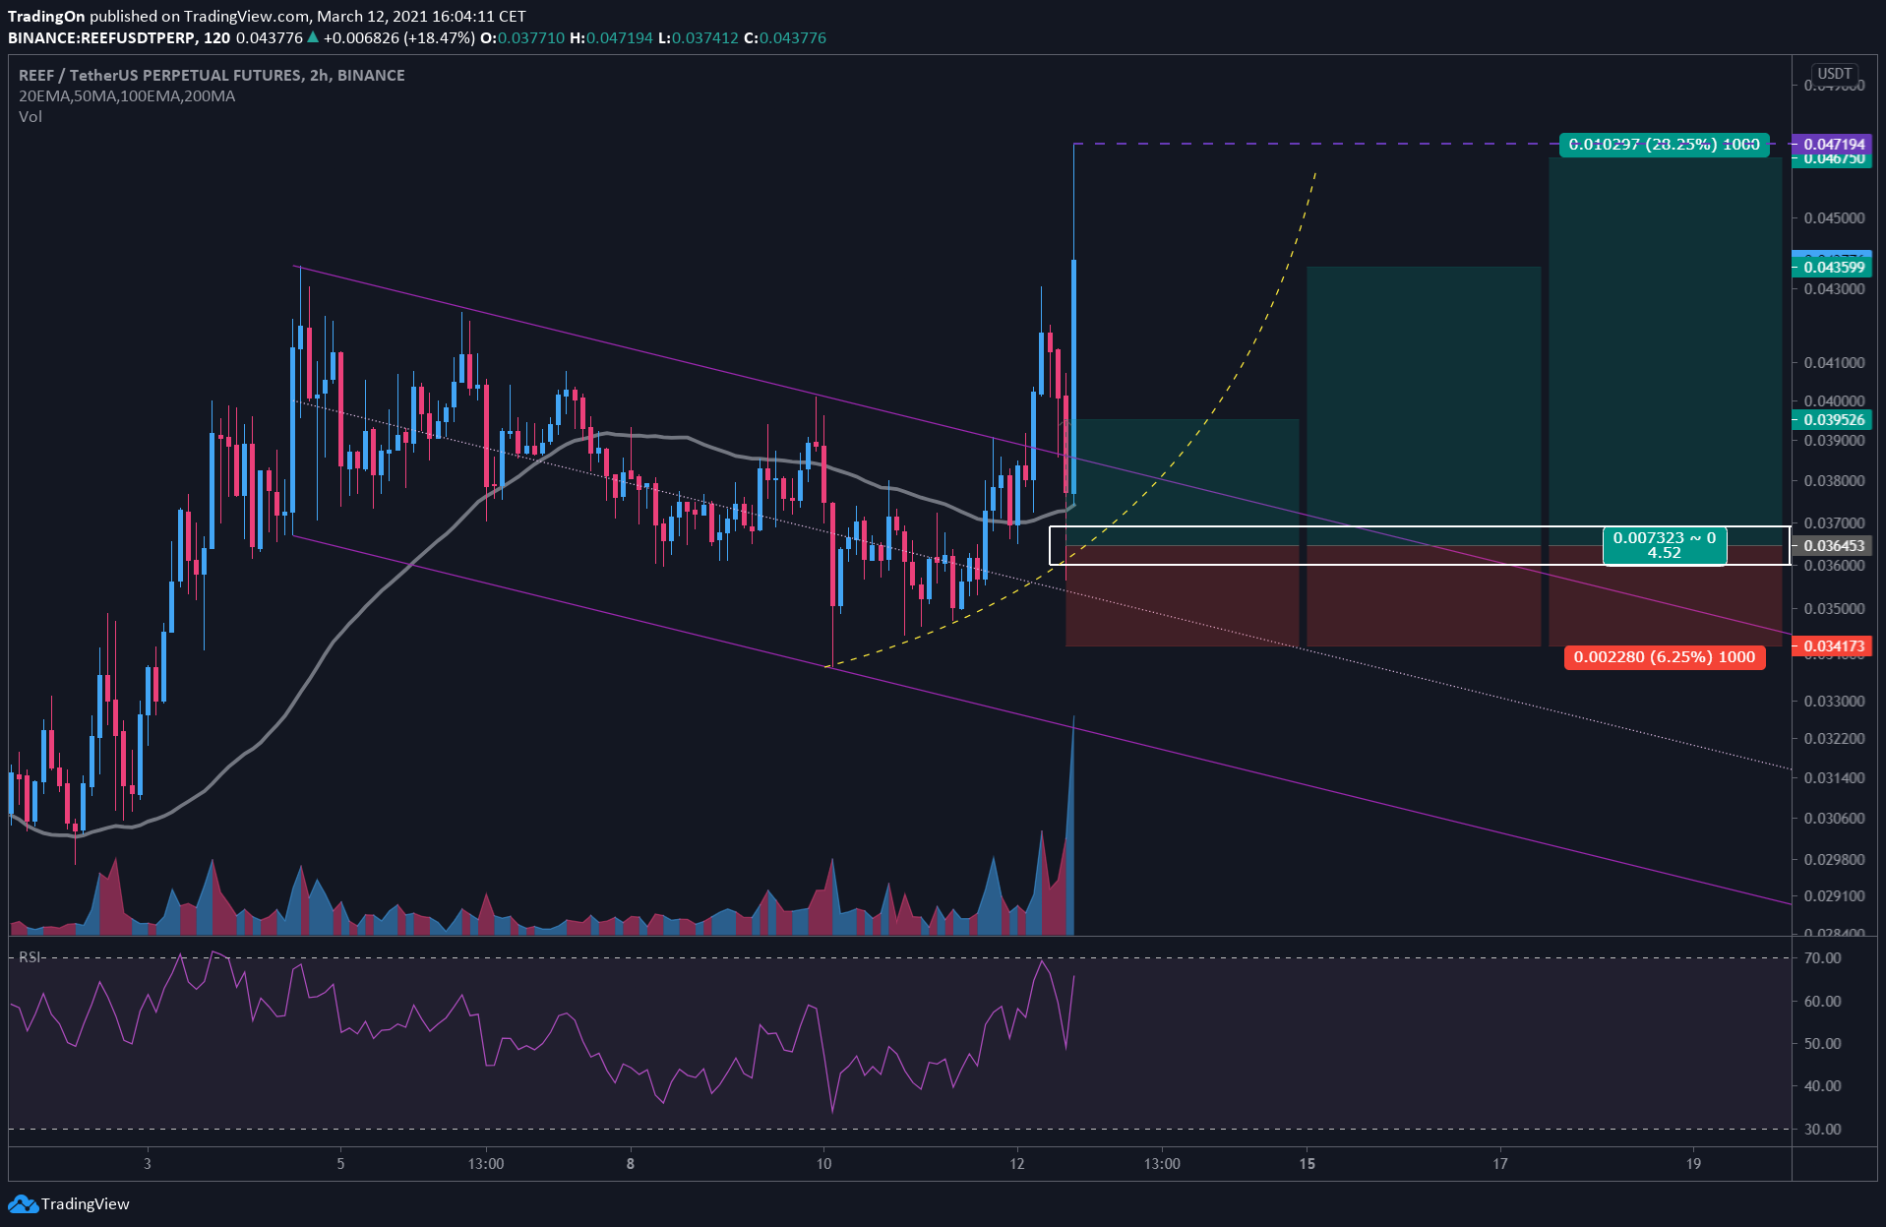
Task: Click the 3 date on time axis
Action: tap(148, 1163)
